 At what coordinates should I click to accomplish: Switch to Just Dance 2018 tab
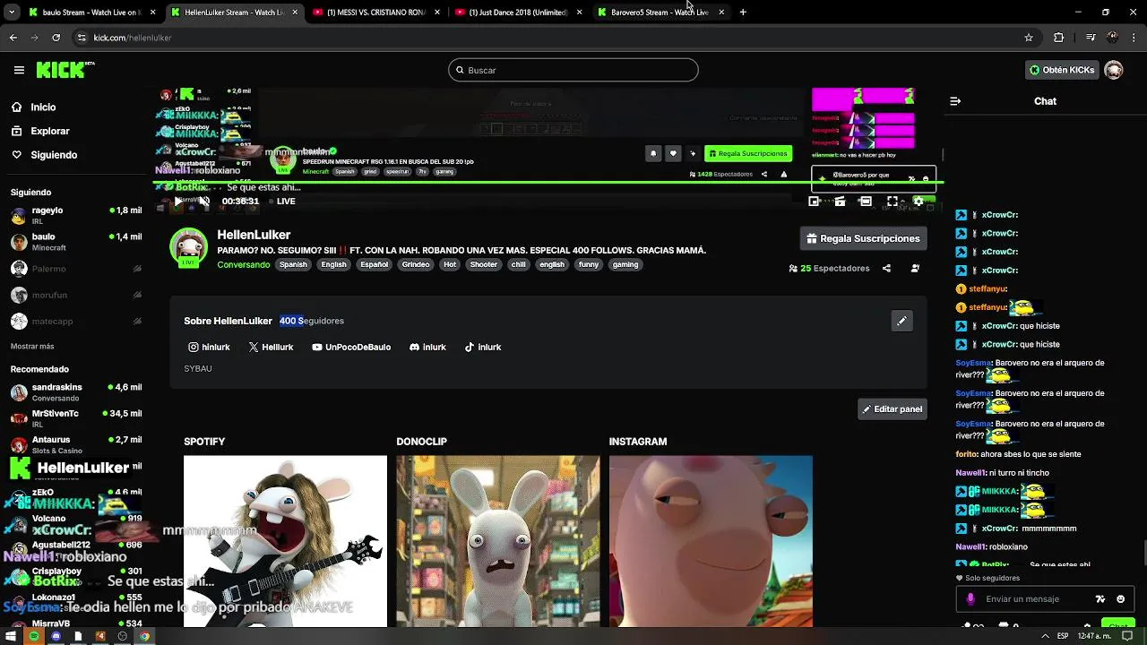tap(518, 13)
